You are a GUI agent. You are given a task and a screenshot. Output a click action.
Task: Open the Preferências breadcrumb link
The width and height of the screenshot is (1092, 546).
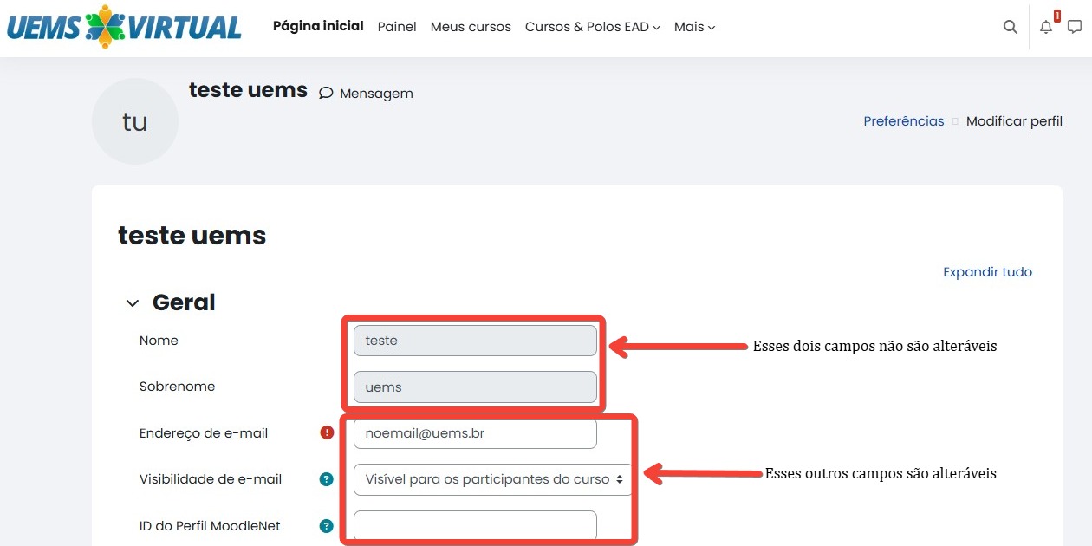(903, 121)
